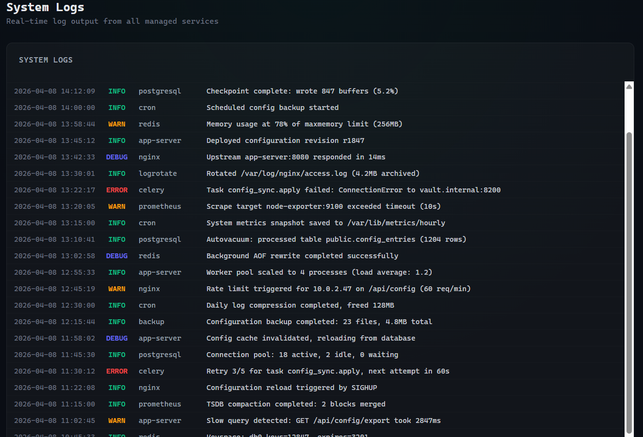643x437 pixels.
Task: Click 'Config cache invalidated' debug message
Action: point(311,338)
